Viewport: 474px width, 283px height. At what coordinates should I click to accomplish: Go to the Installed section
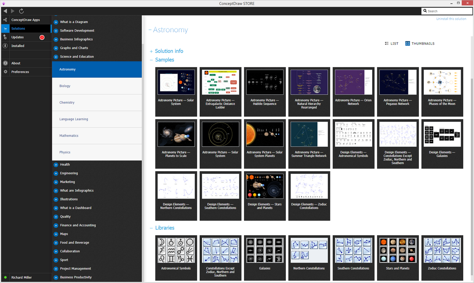coord(18,46)
